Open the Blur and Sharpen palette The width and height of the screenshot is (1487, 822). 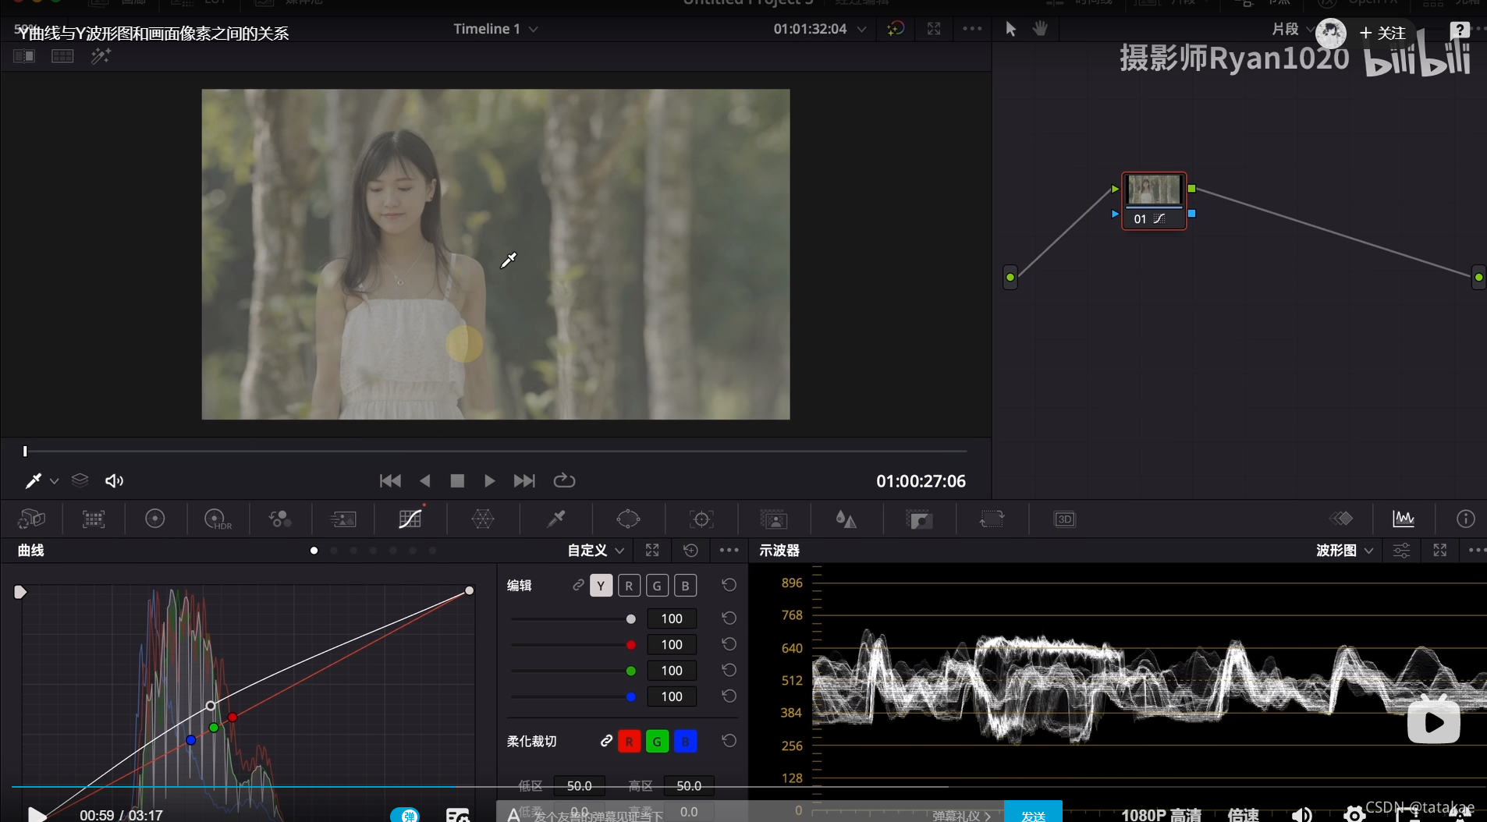tap(846, 519)
